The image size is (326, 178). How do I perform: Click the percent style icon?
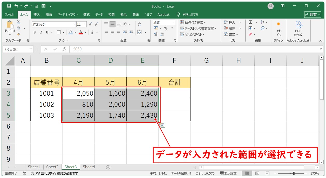pyautogui.click(x=166, y=28)
